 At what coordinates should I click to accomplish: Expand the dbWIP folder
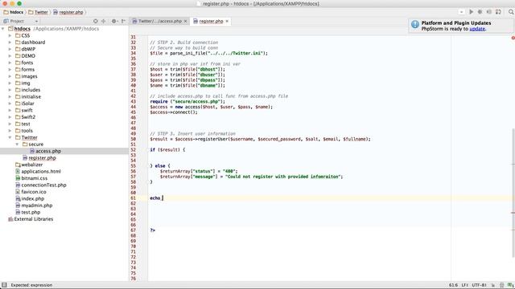pos(10,49)
